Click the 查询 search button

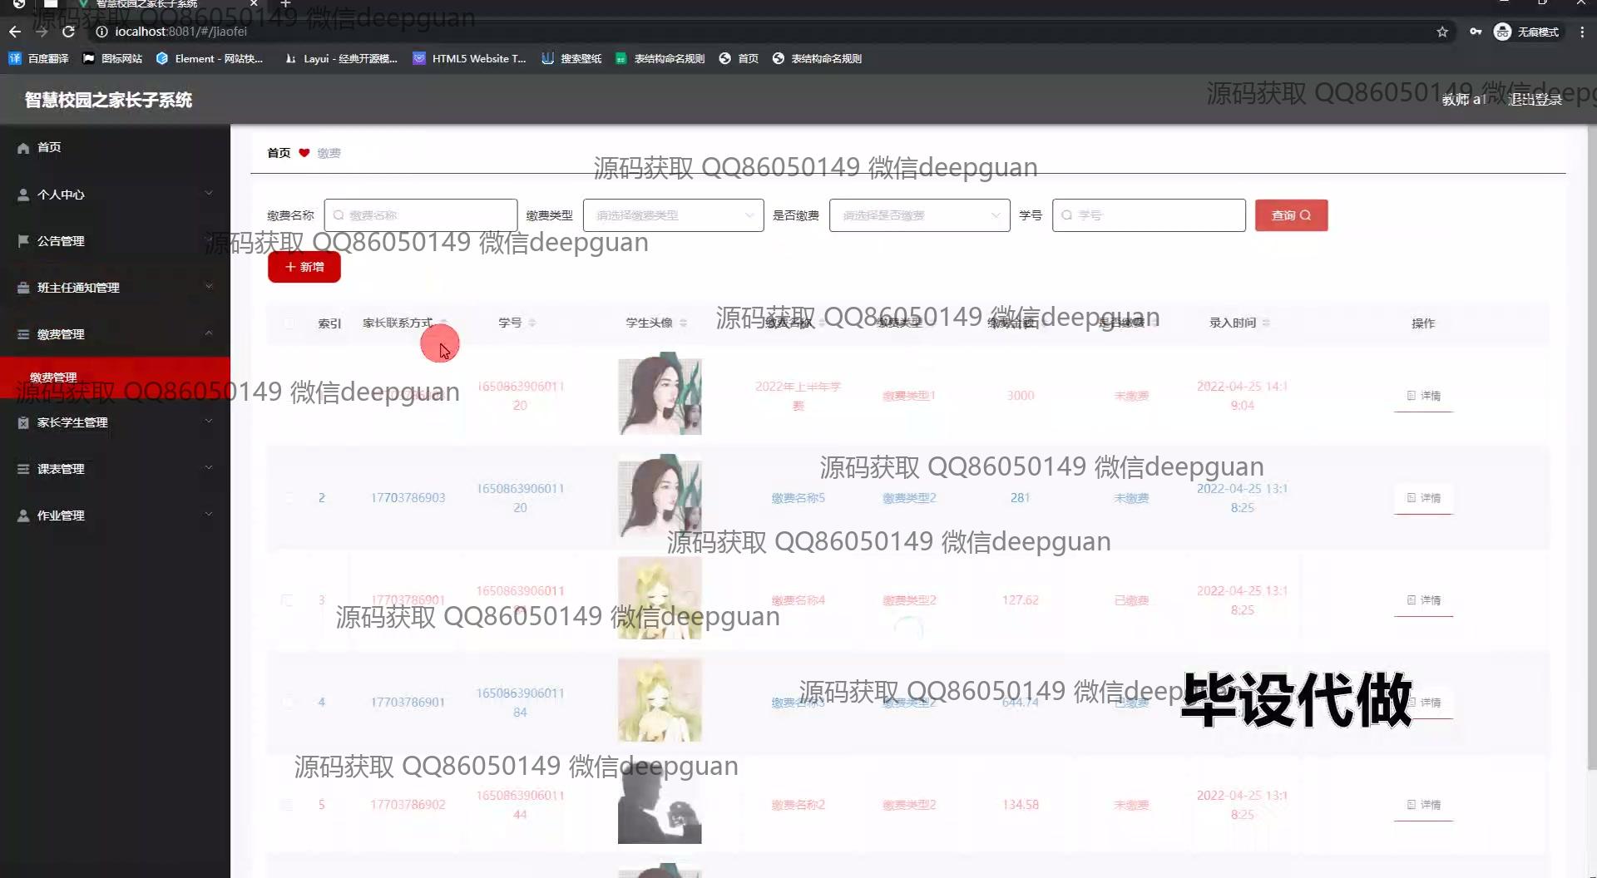point(1290,215)
